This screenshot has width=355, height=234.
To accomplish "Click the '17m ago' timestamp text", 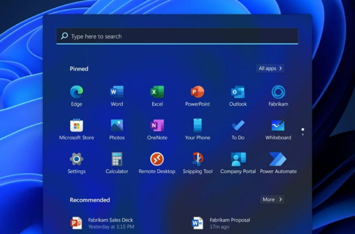I will pos(219,227).
